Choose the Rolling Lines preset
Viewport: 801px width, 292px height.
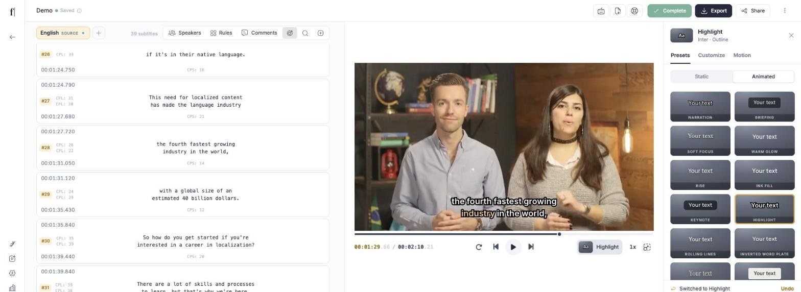click(700, 243)
